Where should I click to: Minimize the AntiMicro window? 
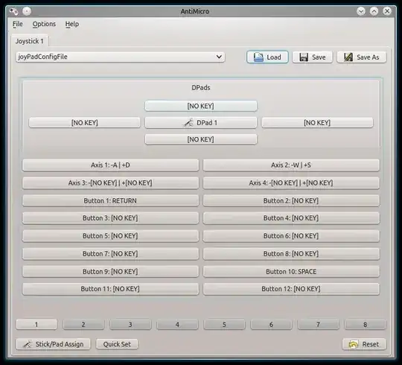(x=361, y=11)
